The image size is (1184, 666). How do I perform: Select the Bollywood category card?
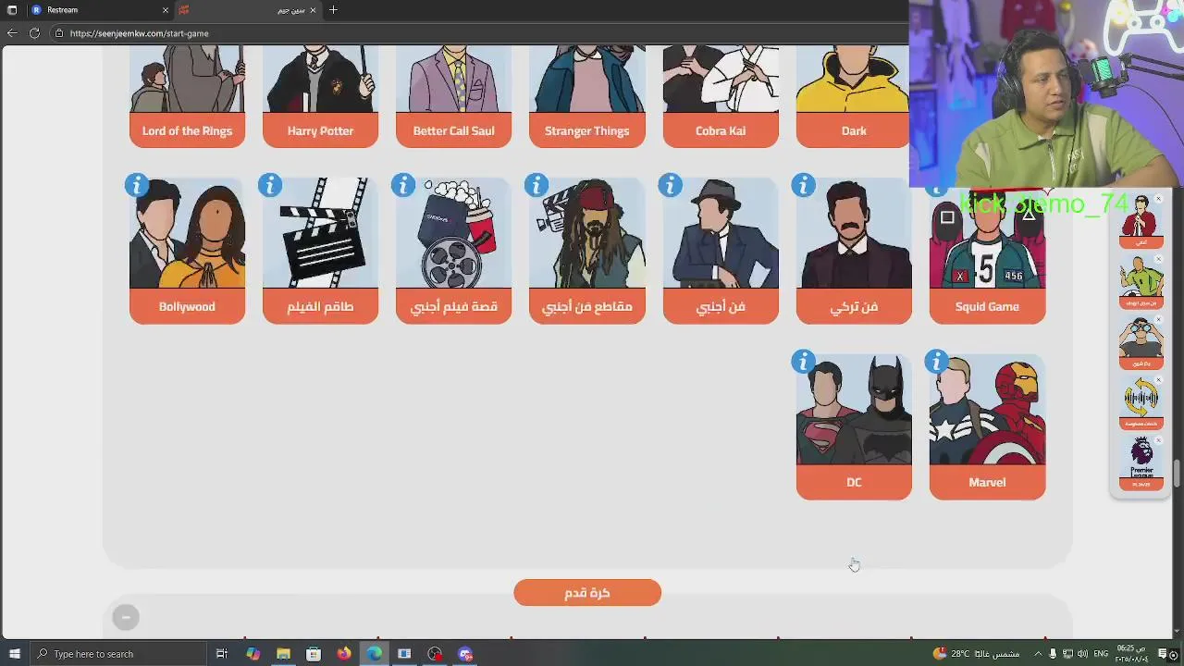pyautogui.click(x=188, y=251)
